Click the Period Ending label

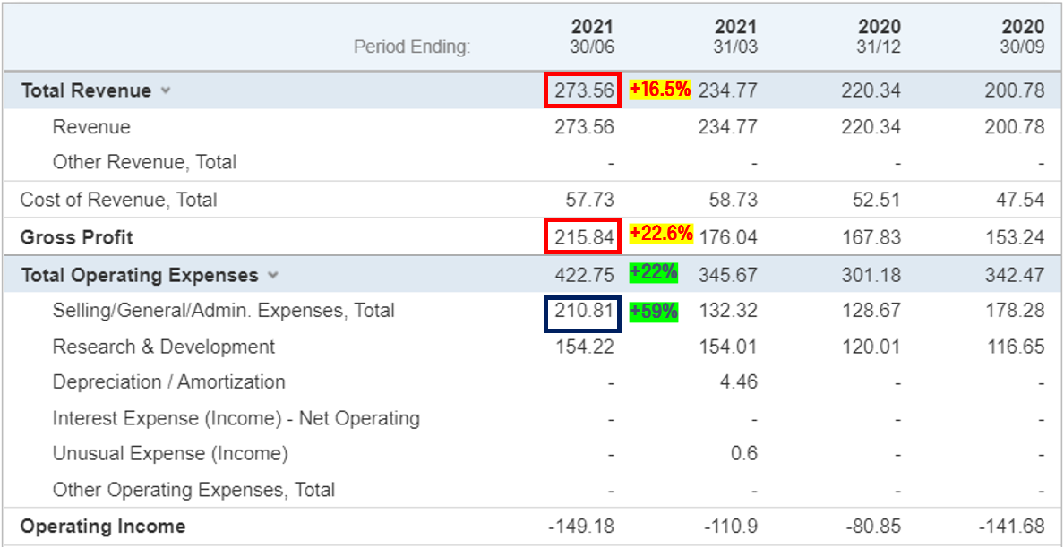click(x=412, y=47)
